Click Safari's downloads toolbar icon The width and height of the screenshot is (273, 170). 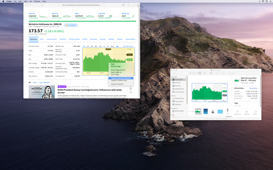coord(123,5)
